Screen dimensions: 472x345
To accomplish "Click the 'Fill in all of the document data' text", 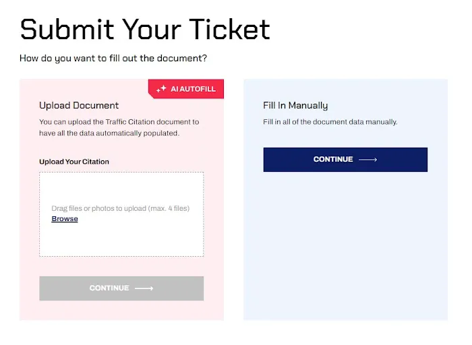I will 330,122.
